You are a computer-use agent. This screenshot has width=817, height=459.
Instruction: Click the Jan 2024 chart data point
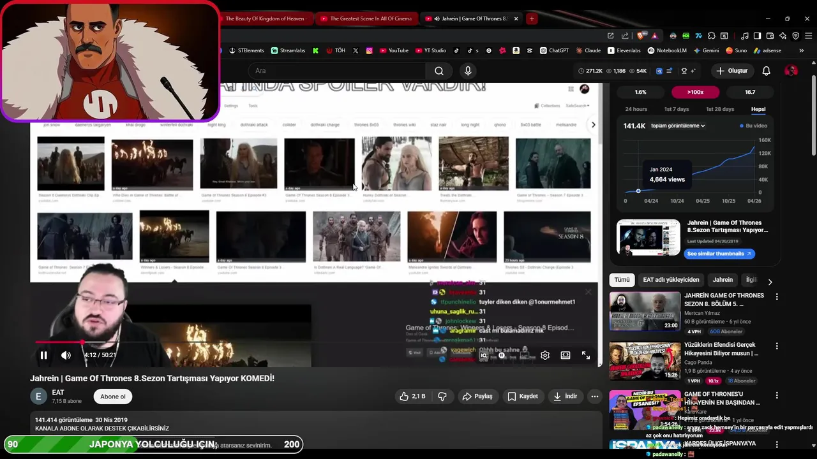pos(638,191)
